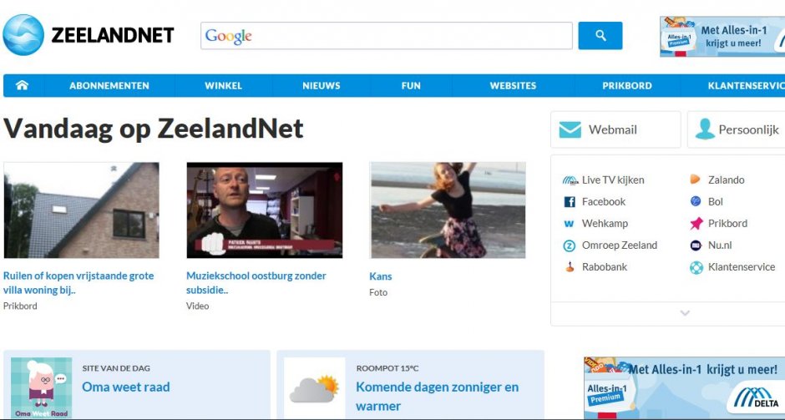The width and height of the screenshot is (785, 420).
Task: Click the ZEELANDNET wordmark text
Action: pos(113,35)
